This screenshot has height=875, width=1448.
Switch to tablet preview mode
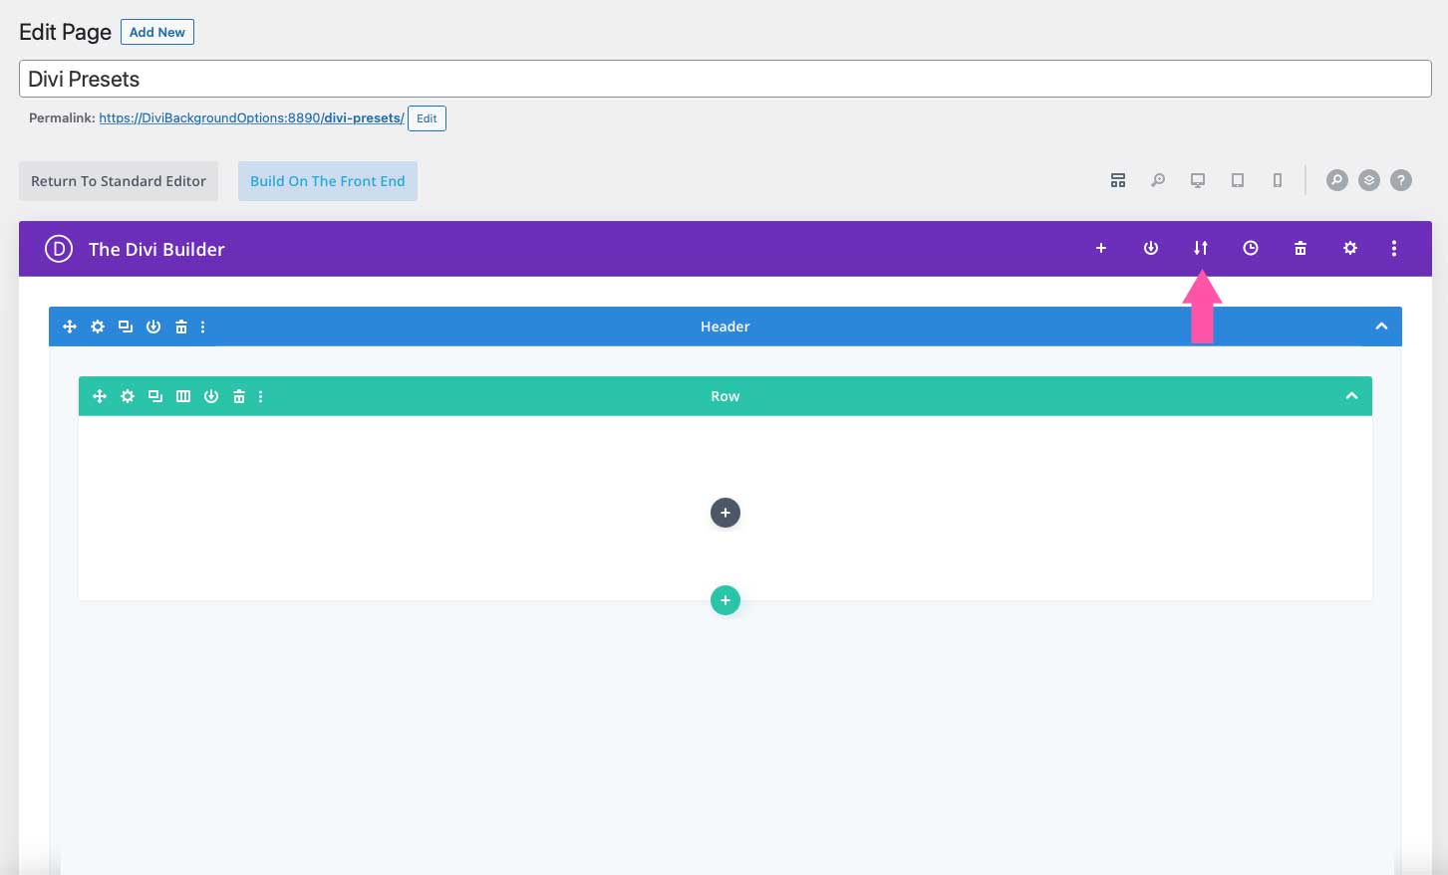pyautogui.click(x=1238, y=180)
